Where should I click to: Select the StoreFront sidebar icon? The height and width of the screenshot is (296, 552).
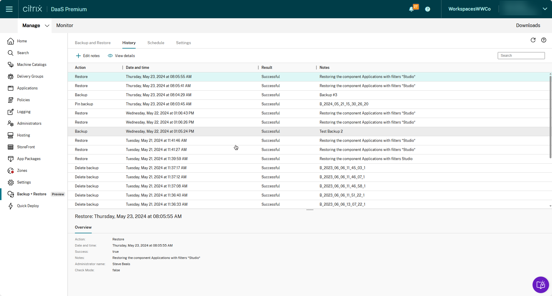pos(11,147)
